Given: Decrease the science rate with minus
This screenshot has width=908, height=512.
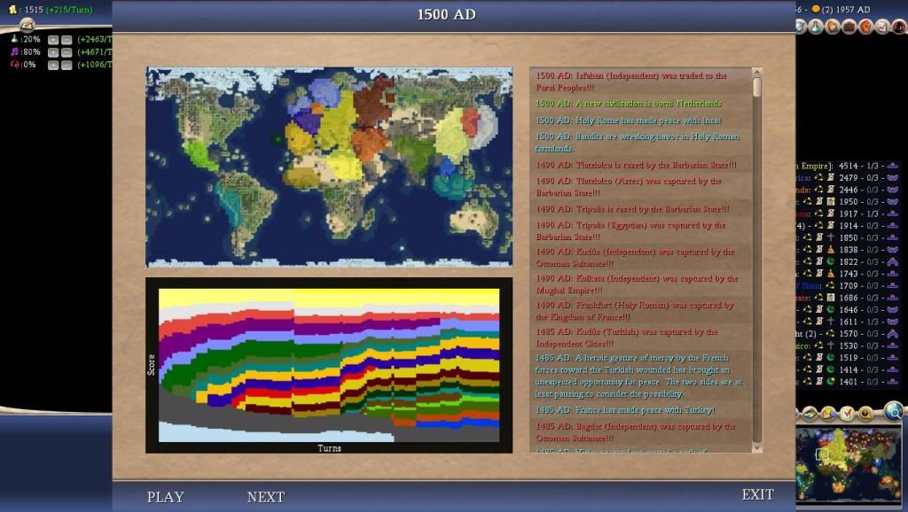Looking at the screenshot, I should [x=67, y=39].
